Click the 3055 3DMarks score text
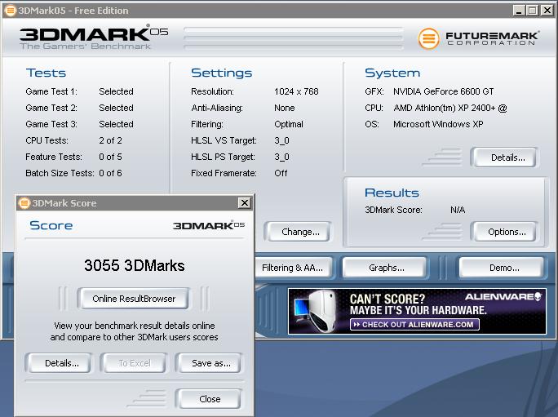 [x=134, y=265]
